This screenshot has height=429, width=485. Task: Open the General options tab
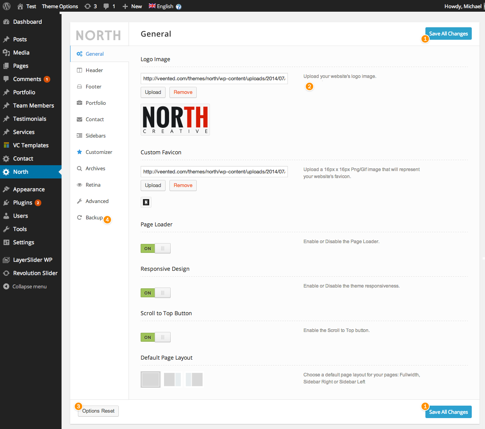point(99,54)
